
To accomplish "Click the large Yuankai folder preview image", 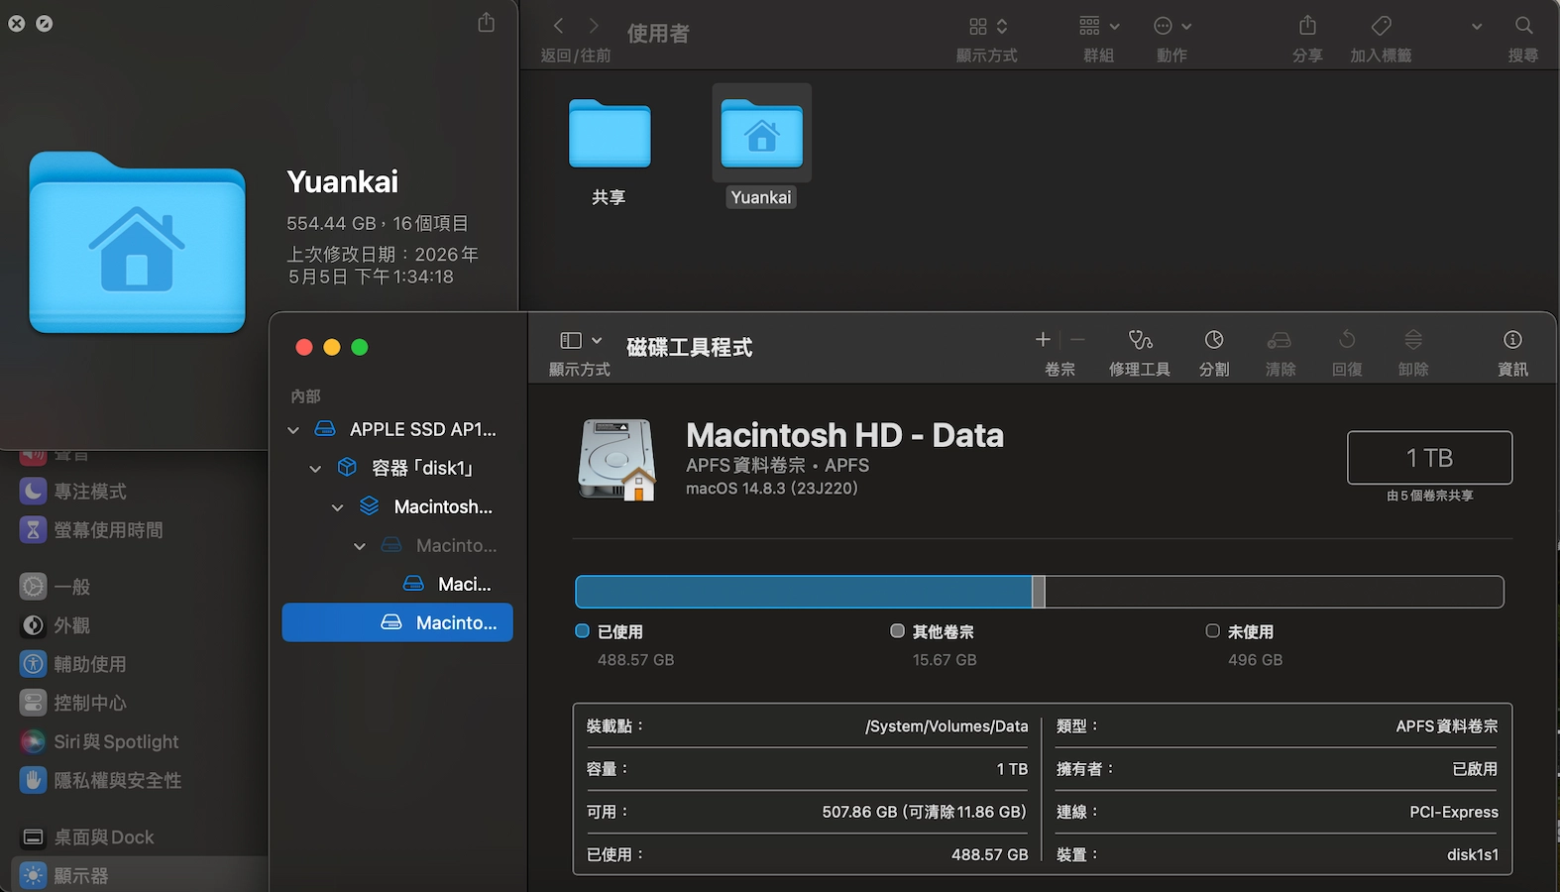I will click(x=137, y=242).
